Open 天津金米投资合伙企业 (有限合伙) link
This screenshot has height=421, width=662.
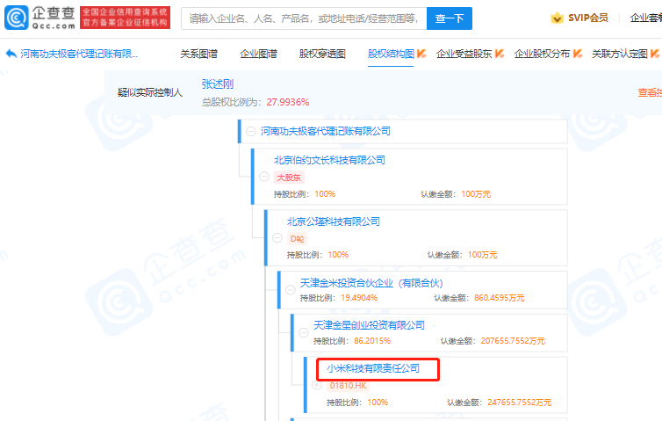(371, 283)
